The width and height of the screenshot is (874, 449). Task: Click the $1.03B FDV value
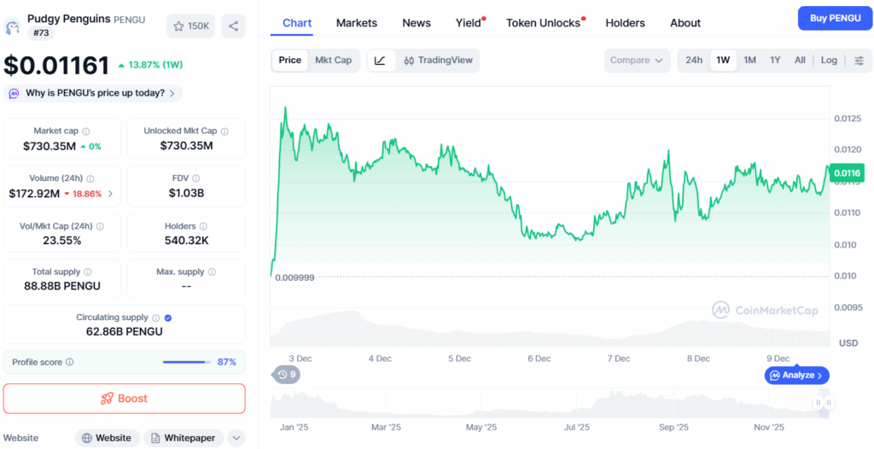(187, 194)
